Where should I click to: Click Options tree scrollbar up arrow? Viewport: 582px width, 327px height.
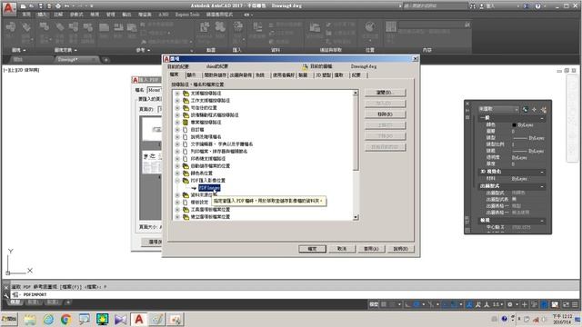pyautogui.click(x=356, y=93)
